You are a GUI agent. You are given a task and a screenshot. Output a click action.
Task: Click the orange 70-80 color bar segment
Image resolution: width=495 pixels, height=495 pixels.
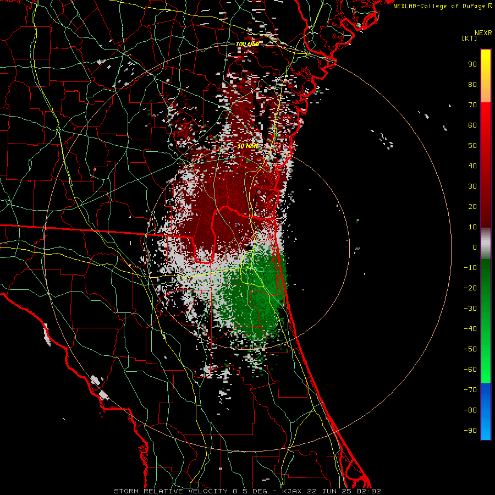click(486, 94)
